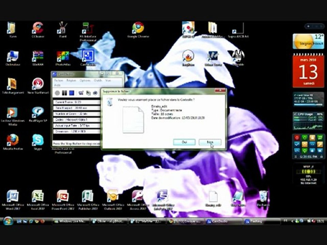Click the calendar gadget showing 13
The image size is (327, 245).
[308, 71]
